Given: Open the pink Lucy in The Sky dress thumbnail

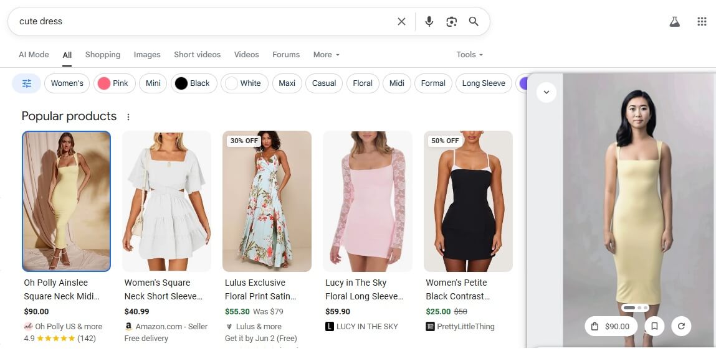Looking at the screenshot, I should 368,201.
